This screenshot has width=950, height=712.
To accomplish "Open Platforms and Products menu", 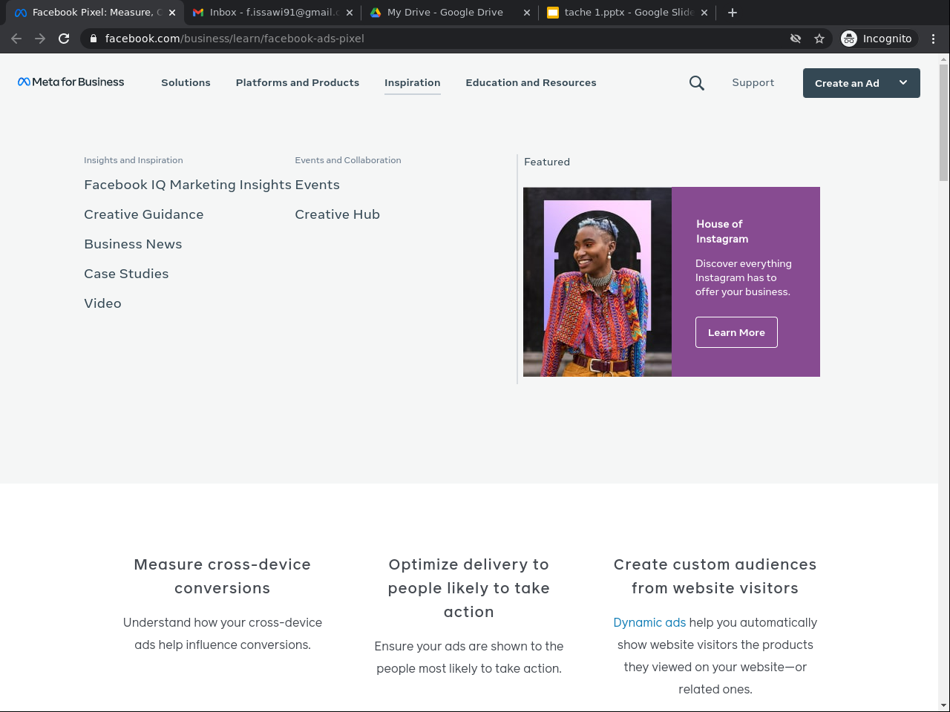I will pos(298,83).
